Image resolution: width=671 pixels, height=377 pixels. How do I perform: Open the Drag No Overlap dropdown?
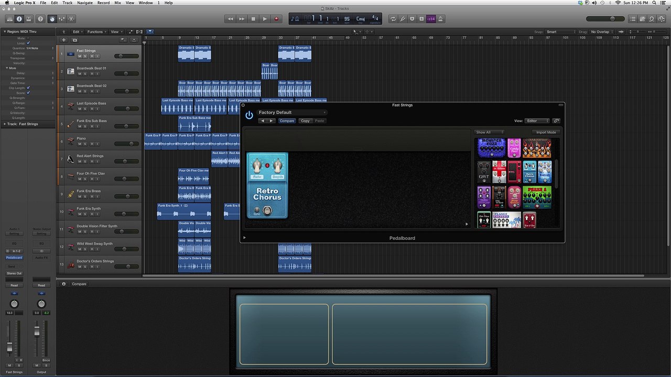click(602, 32)
